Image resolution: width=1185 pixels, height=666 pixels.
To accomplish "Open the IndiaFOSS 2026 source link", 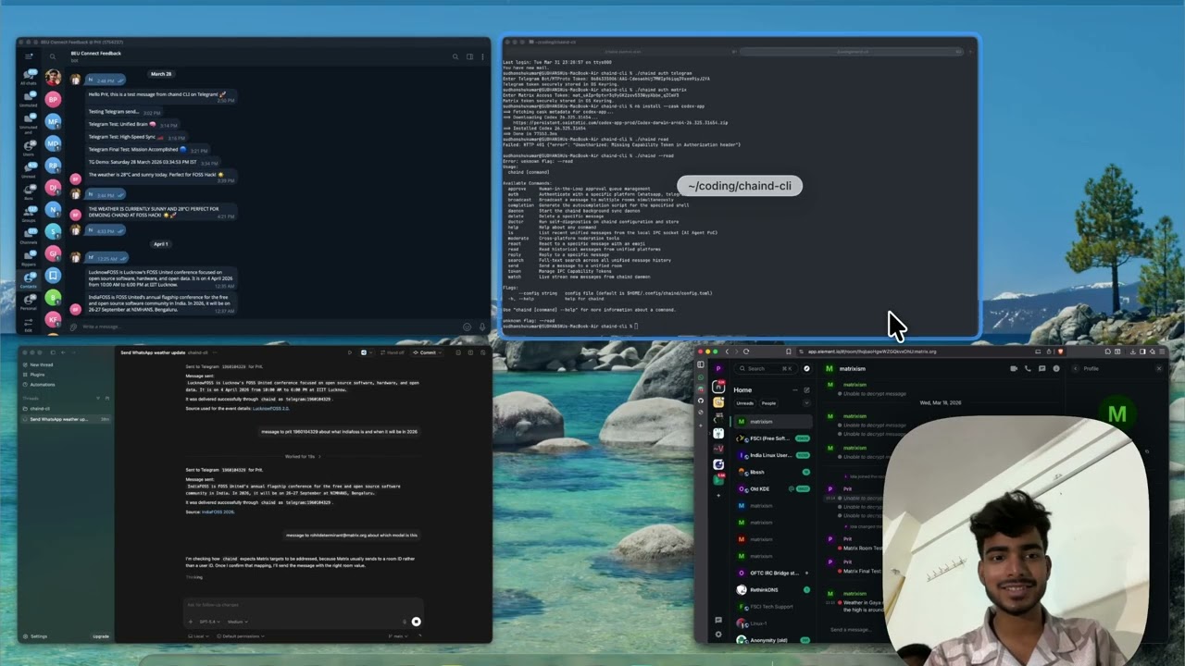I will tap(218, 512).
